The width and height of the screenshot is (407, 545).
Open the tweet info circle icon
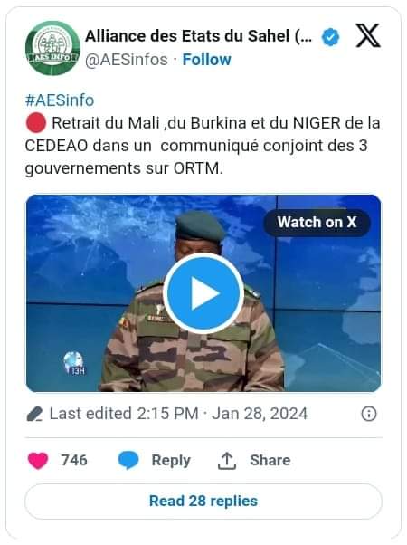(369, 414)
